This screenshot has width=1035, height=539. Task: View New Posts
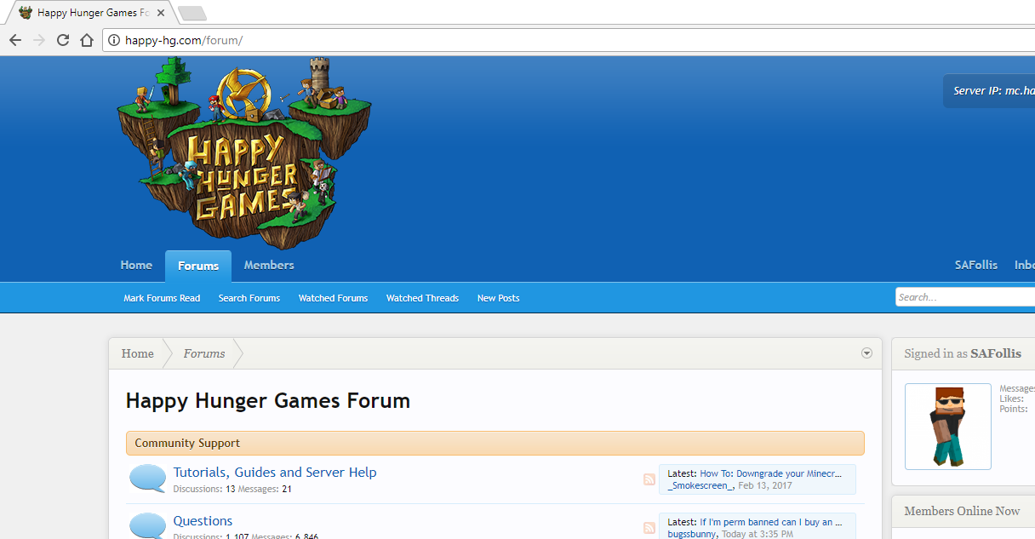tap(498, 298)
